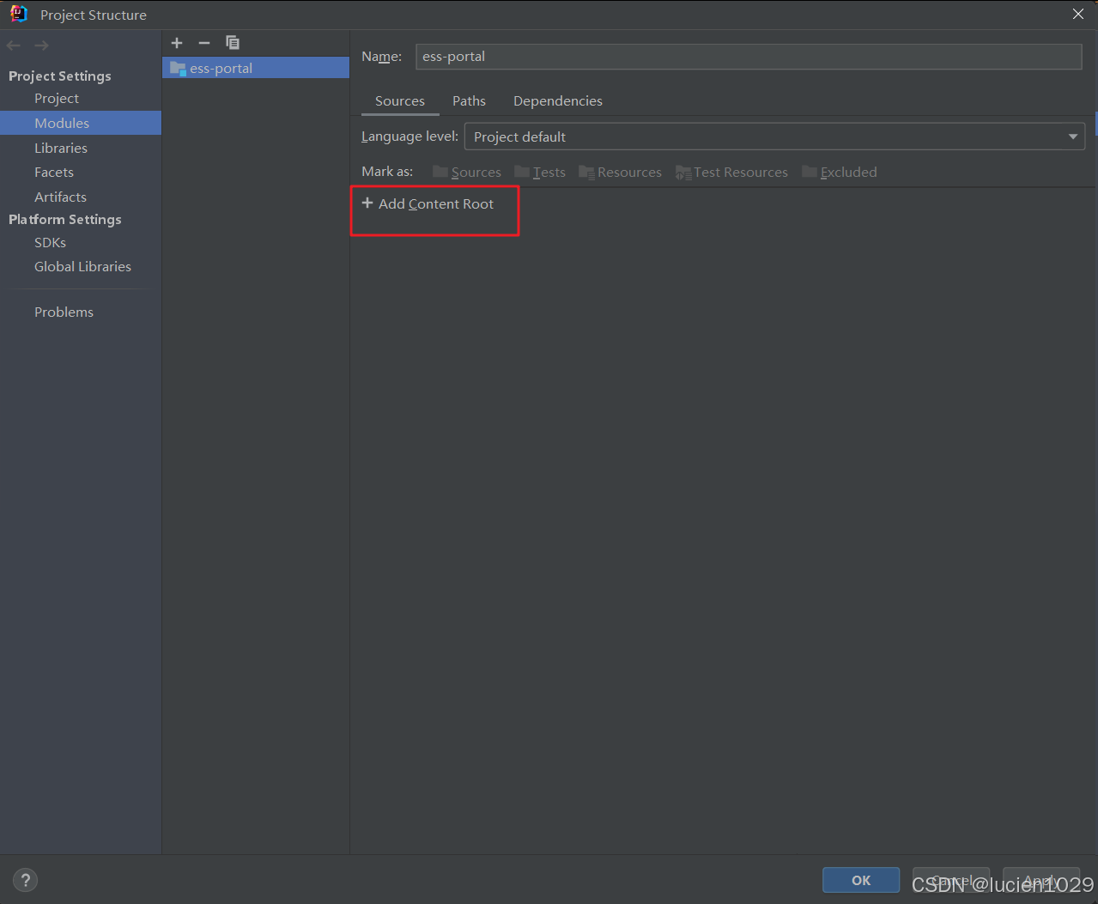This screenshot has width=1098, height=904.
Task: Mark as Sources folder
Action: pyautogui.click(x=467, y=173)
